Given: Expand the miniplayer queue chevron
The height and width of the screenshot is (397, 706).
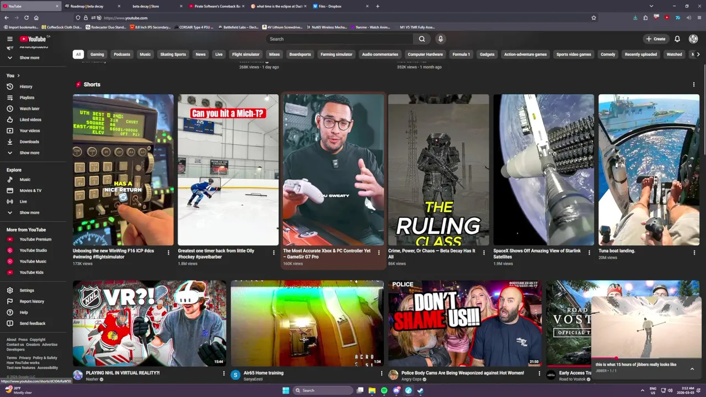Looking at the screenshot, I should [692, 368].
